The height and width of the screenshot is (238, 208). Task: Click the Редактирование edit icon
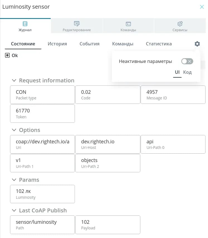tap(77, 24)
